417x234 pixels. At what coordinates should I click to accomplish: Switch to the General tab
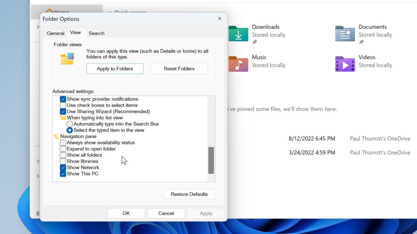pos(55,33)
